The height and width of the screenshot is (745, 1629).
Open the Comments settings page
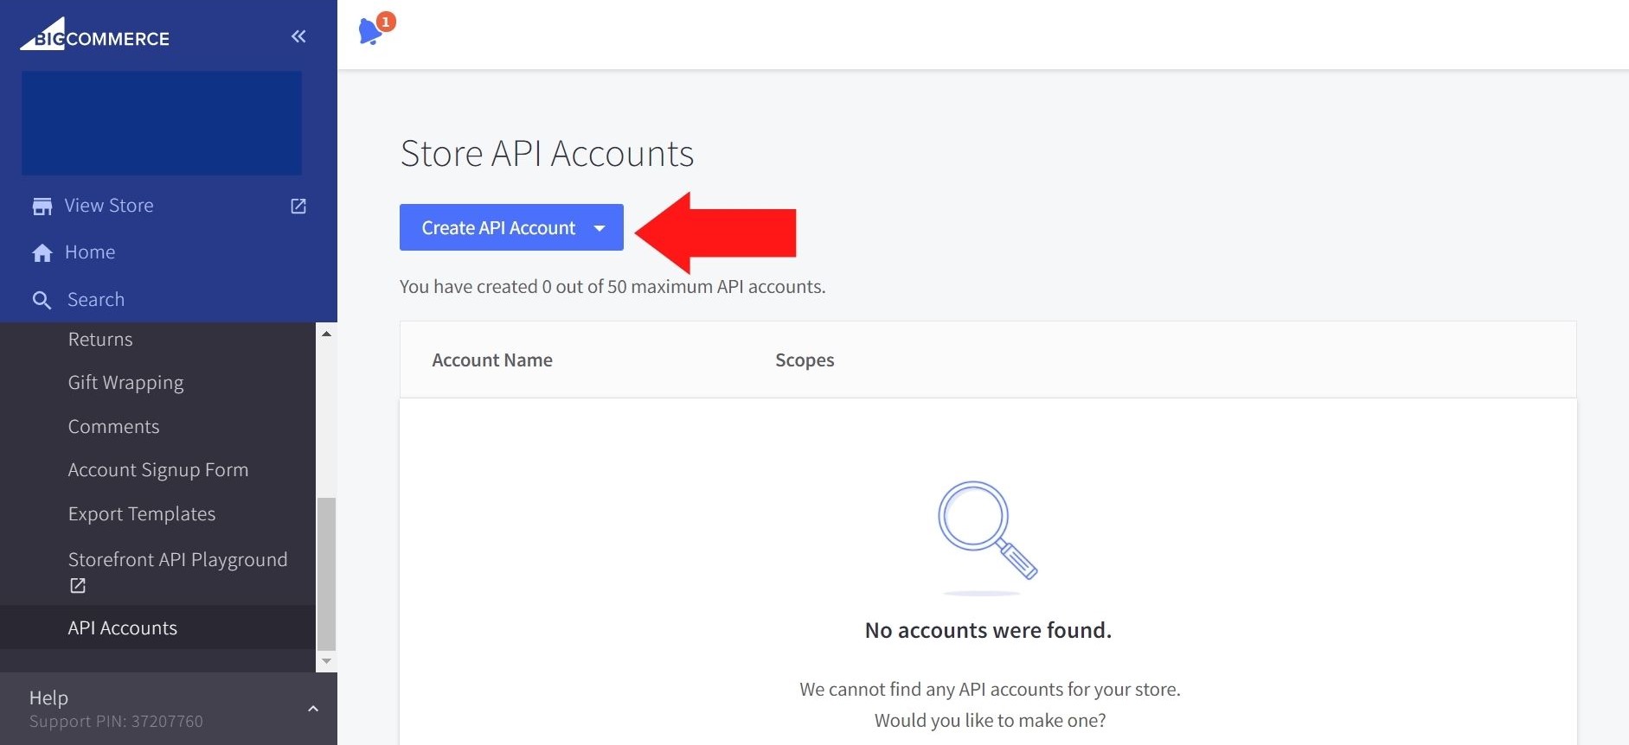click(113, 427)
